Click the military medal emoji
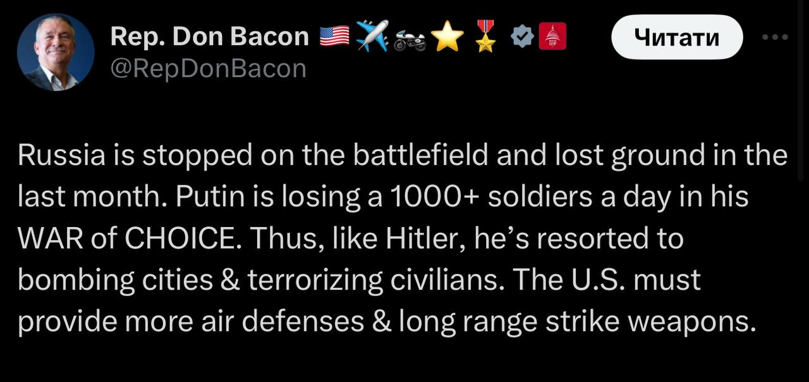The width and height of the screenshot is (809, 382). point(485,37)
